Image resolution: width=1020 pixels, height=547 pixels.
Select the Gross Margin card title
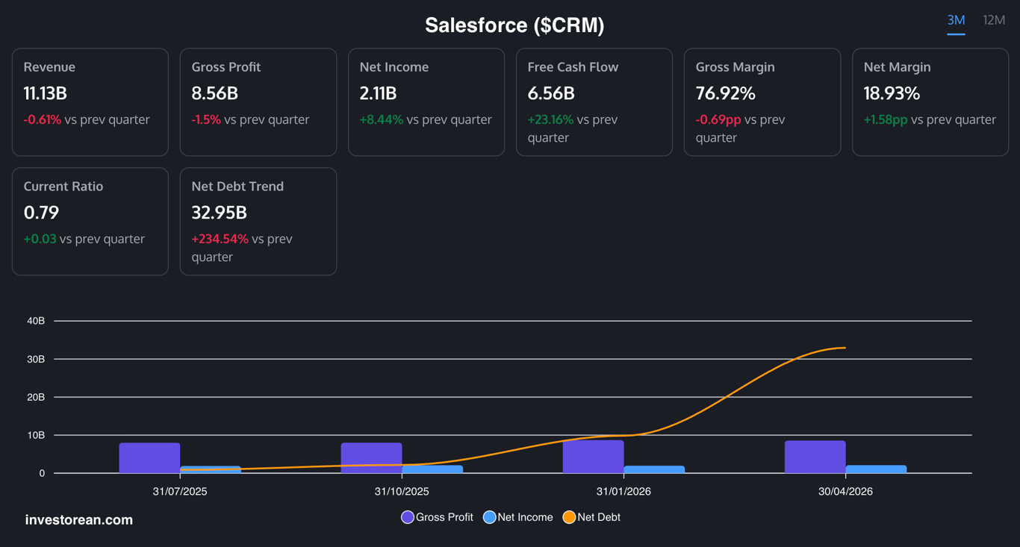coord(736,67)
